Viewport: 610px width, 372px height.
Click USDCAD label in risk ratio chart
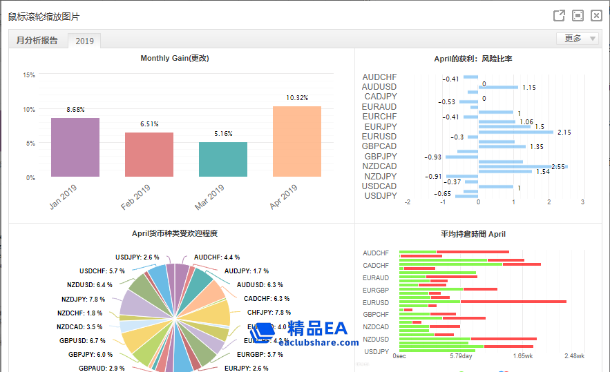tap(379, 186)
